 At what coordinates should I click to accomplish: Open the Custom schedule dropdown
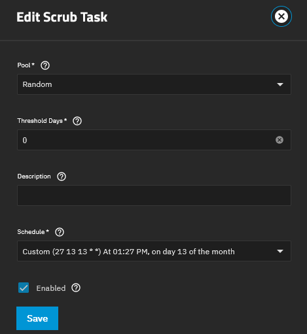click(154, 251)
